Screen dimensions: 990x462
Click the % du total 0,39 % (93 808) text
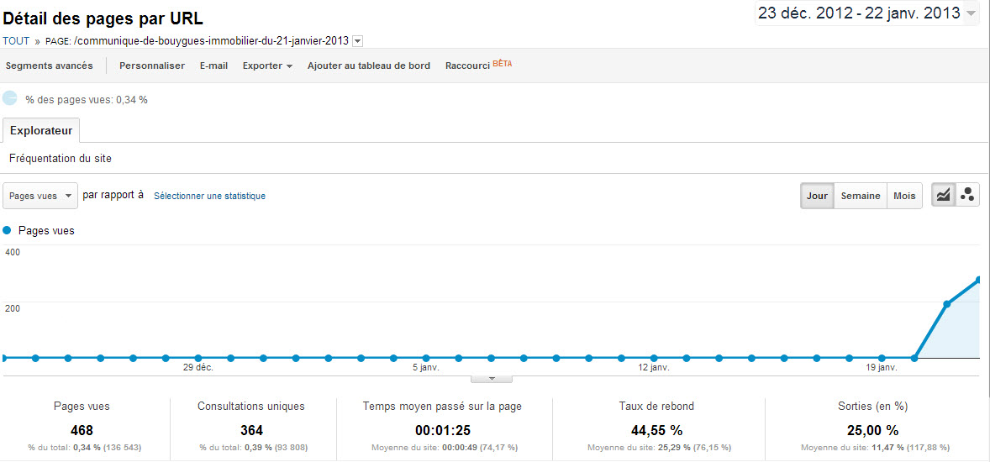(x=254, y=448)
